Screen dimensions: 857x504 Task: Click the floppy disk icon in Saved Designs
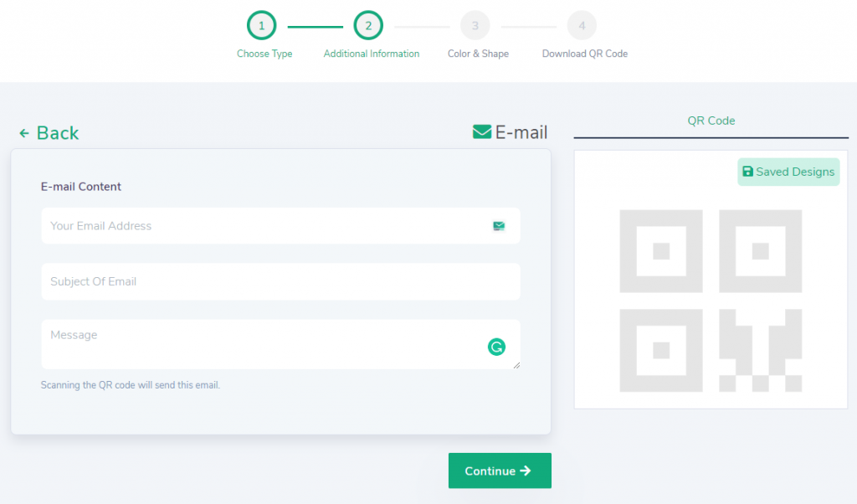(747, 172)
